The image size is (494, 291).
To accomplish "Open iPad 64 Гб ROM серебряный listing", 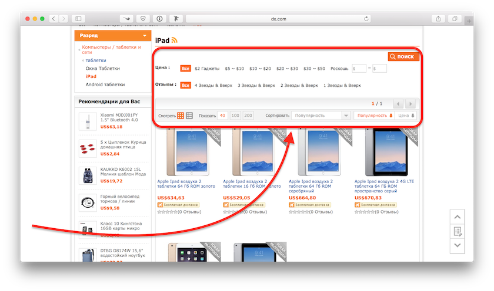I will coord(311,186).
